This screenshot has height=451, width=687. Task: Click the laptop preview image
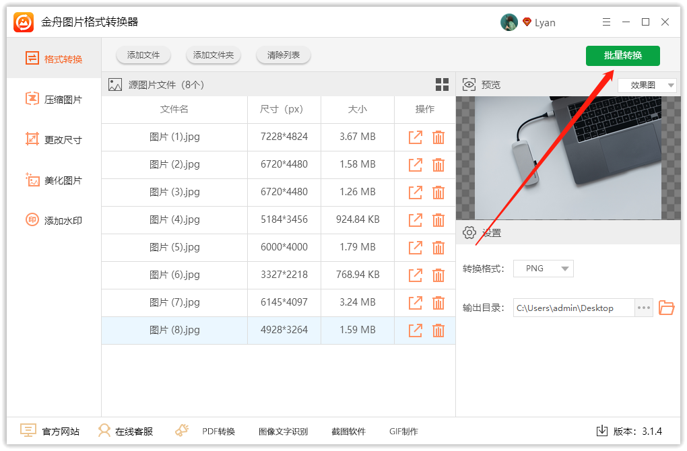tap(568, 158)
